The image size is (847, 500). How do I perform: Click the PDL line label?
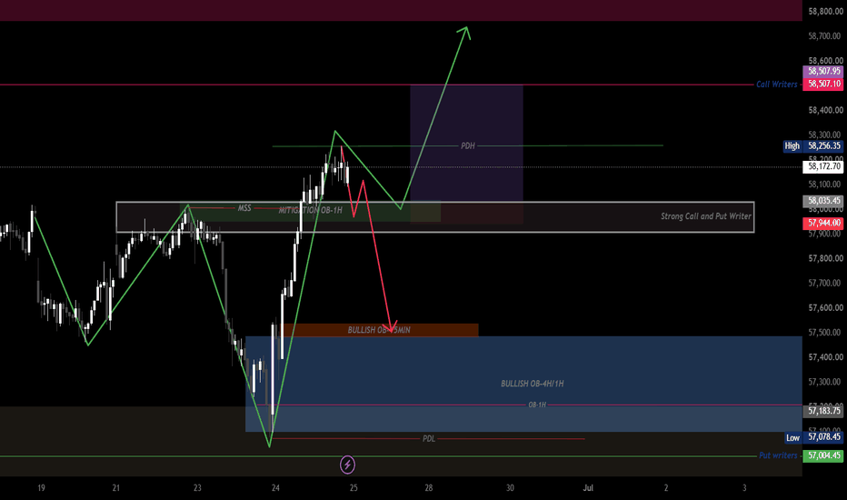coord(429,439)
